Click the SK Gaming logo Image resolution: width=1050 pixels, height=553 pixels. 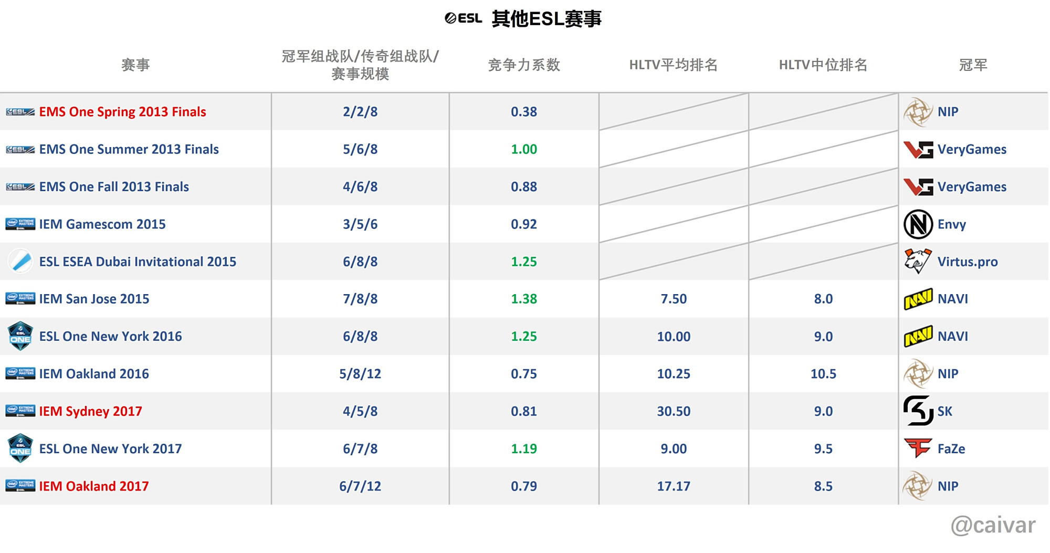click(918, 411)
